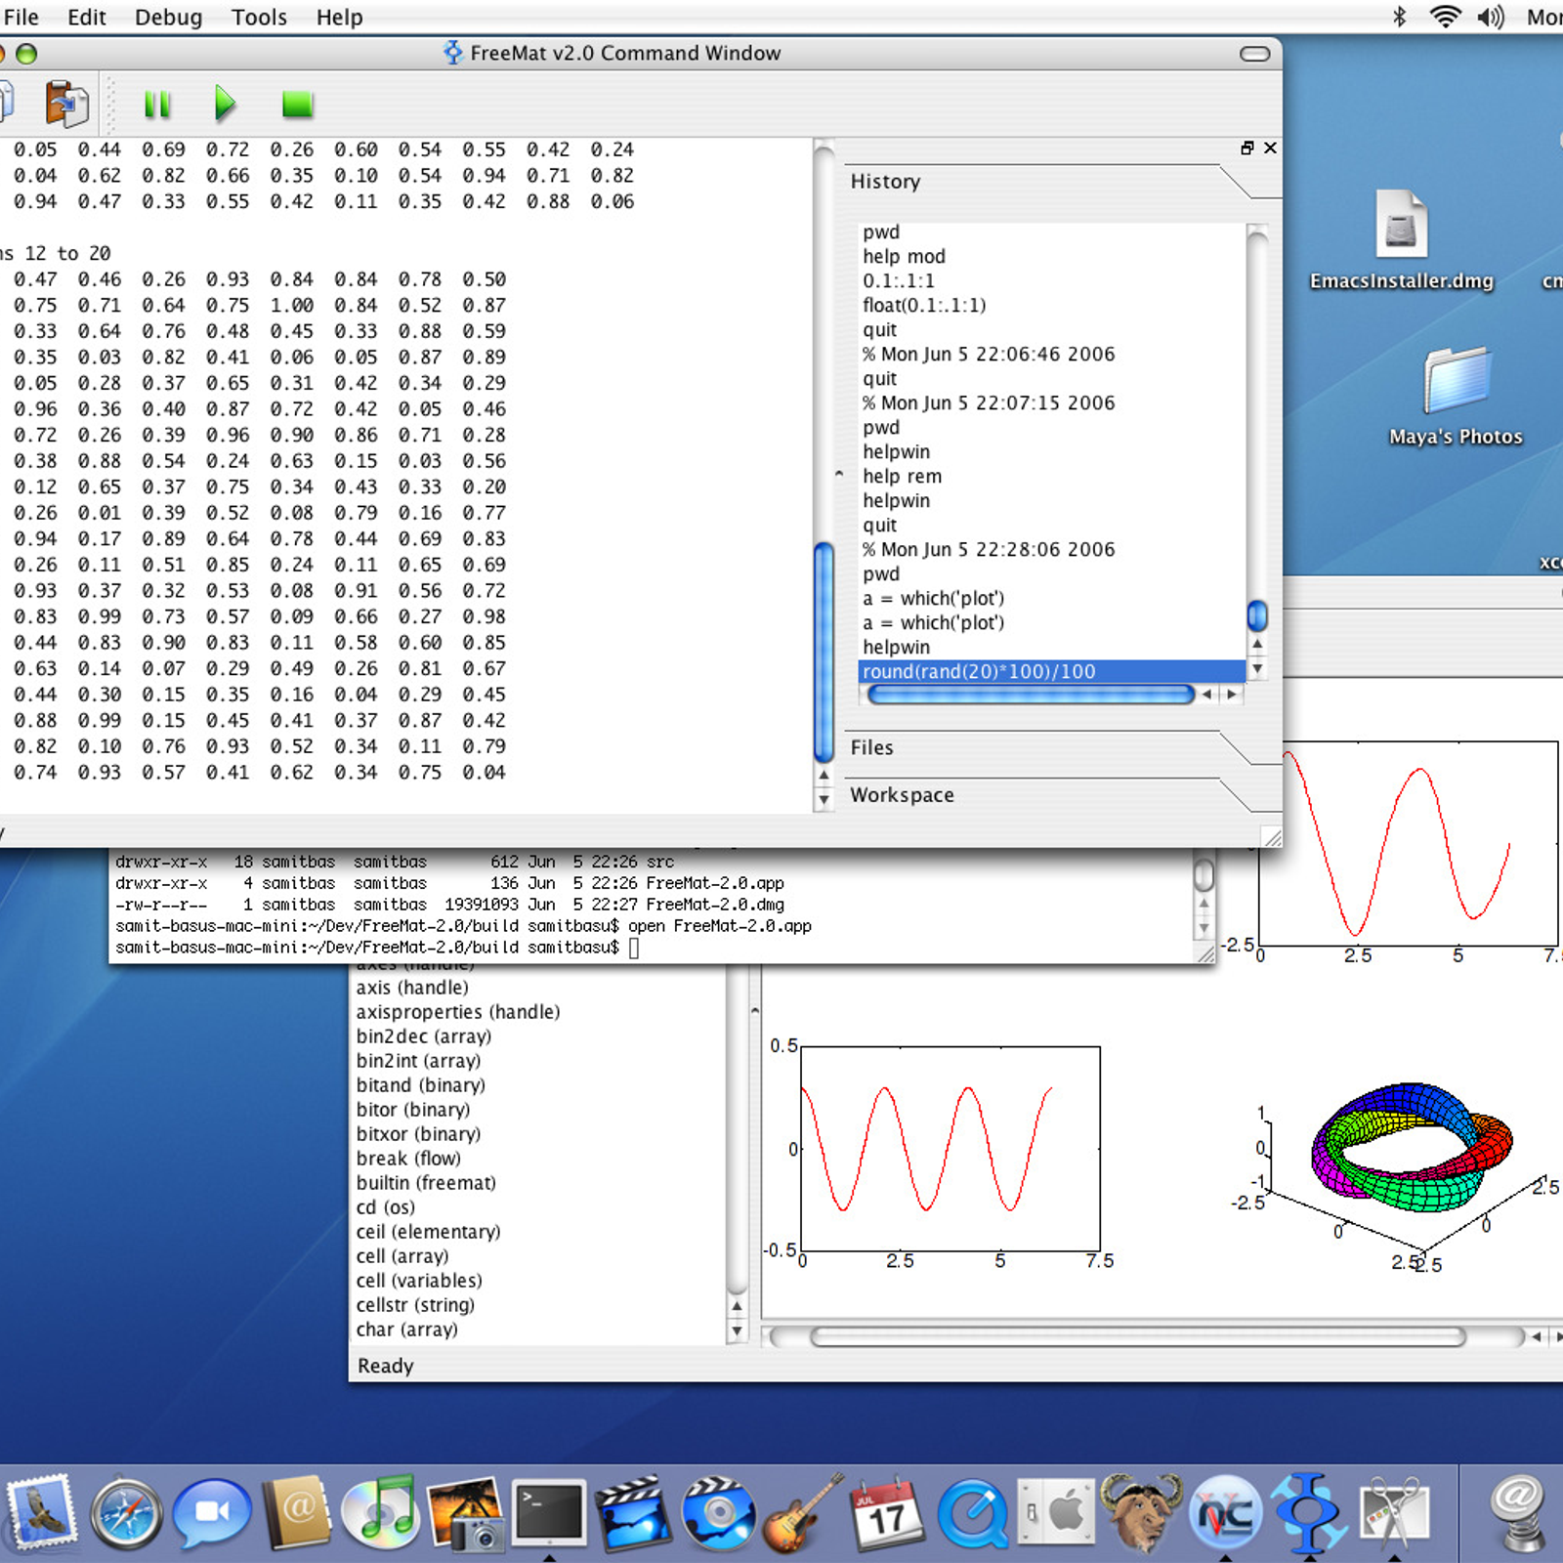1563x1563 pixels.
Task: Open the scissors app Dock icon
Action: pyautogui.click(x=1394, y=1514)
